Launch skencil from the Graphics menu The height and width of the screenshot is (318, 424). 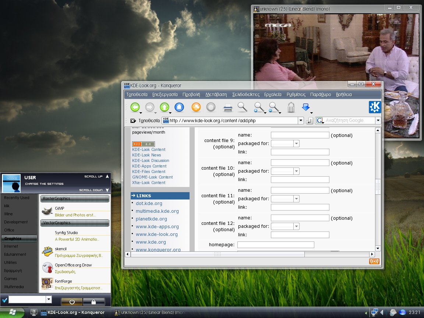pyautogui.click(x=75, y=252)
